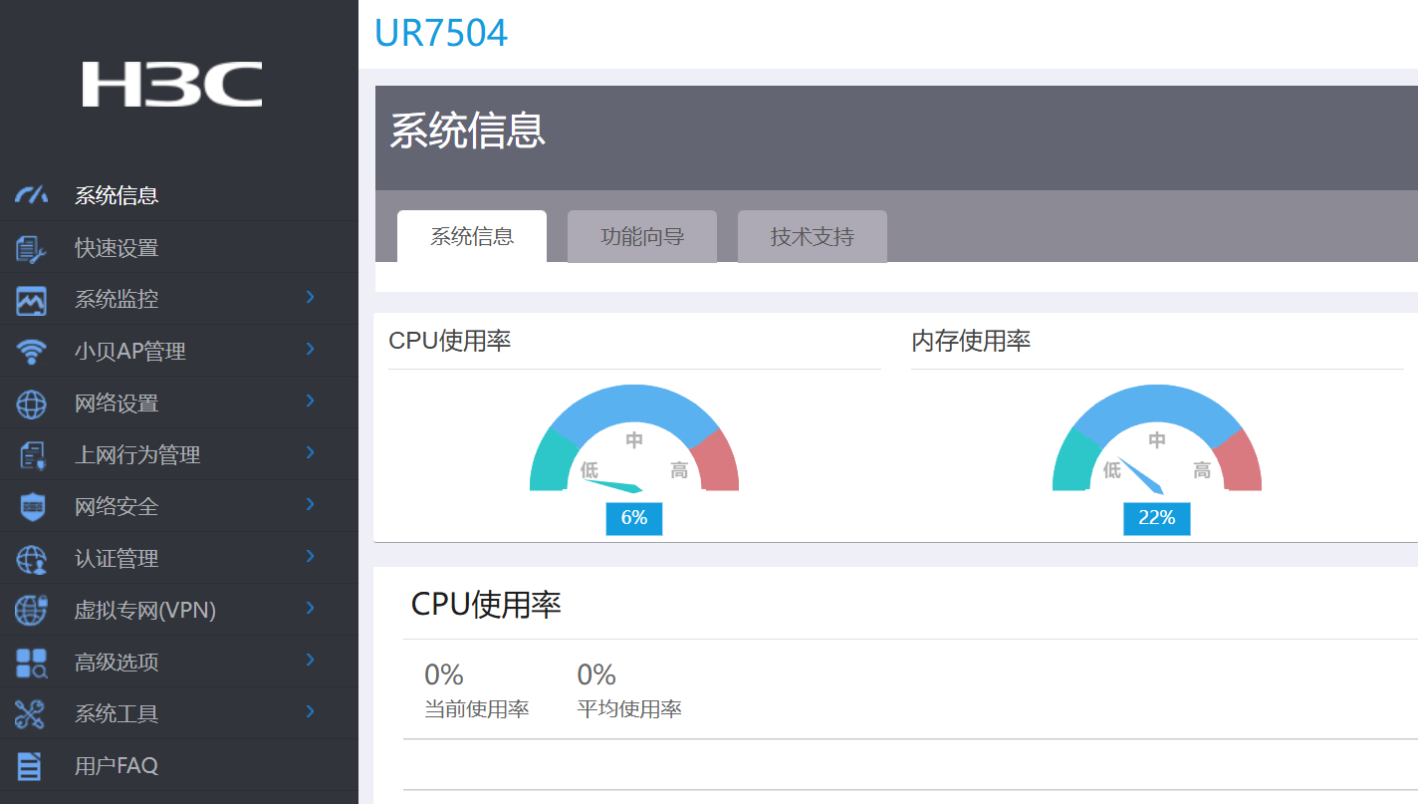Expand the 高级选项 submenu arrow
1418x804 pixels.
point(311,660)
